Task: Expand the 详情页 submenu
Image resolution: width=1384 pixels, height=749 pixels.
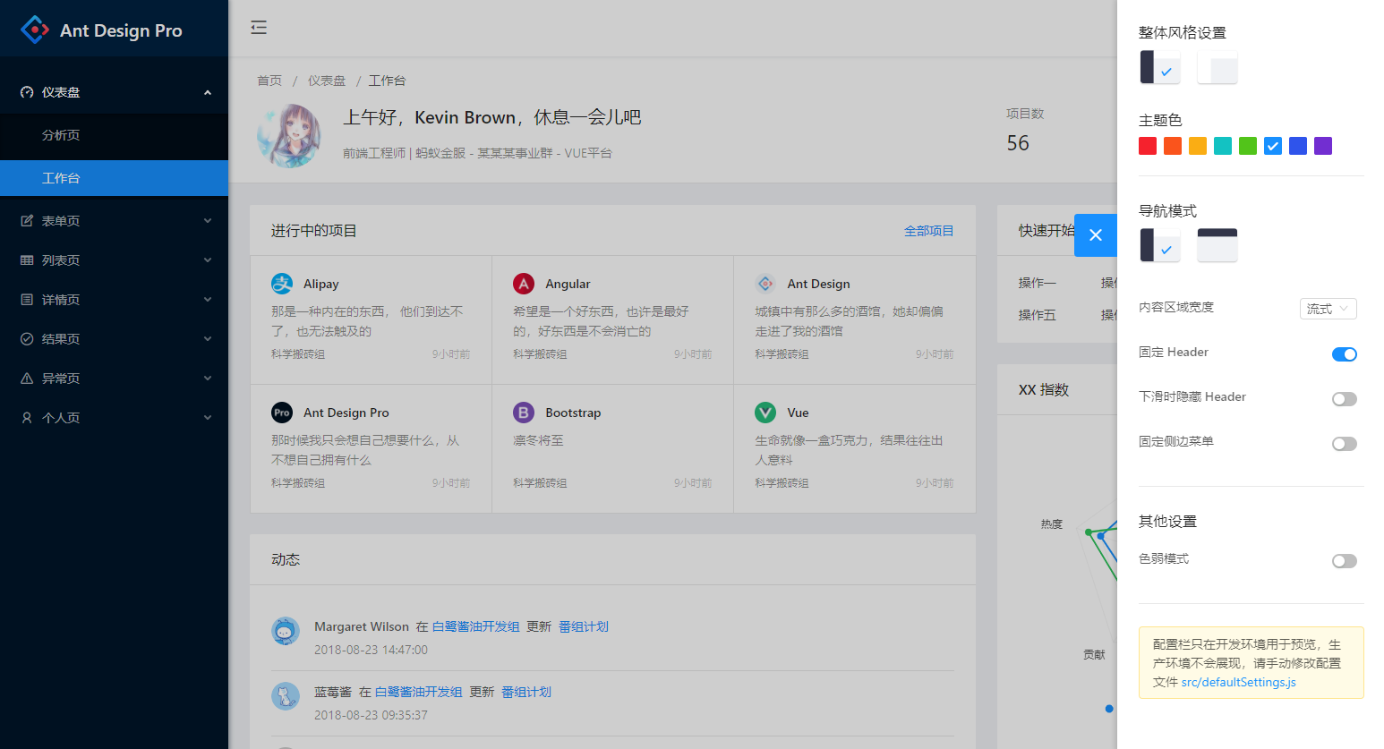Action: click(208, 300)
